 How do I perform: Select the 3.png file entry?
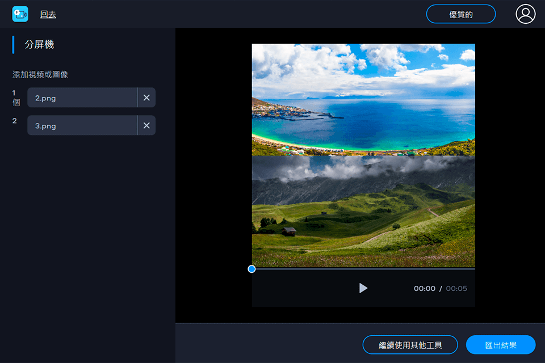point(82,125)
